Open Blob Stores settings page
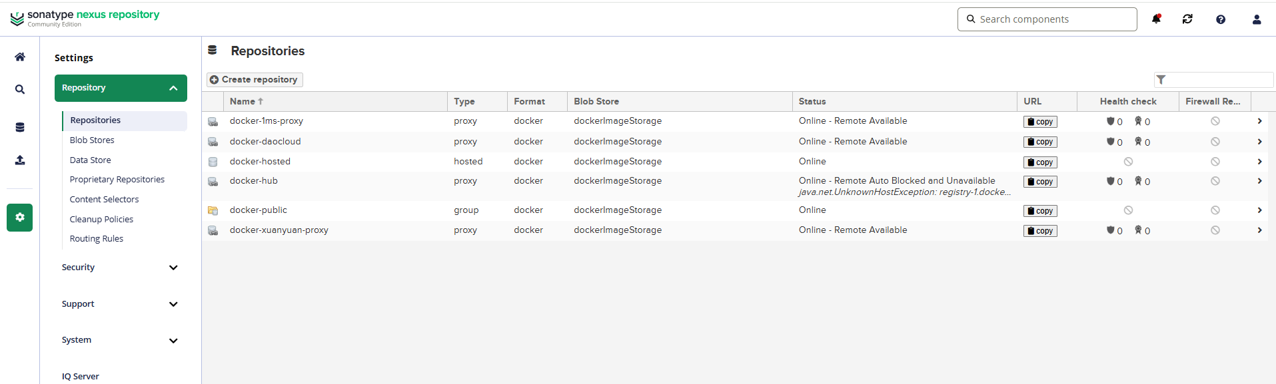The height and width of the screenshot is (384, 1276). tap(92, 140)
